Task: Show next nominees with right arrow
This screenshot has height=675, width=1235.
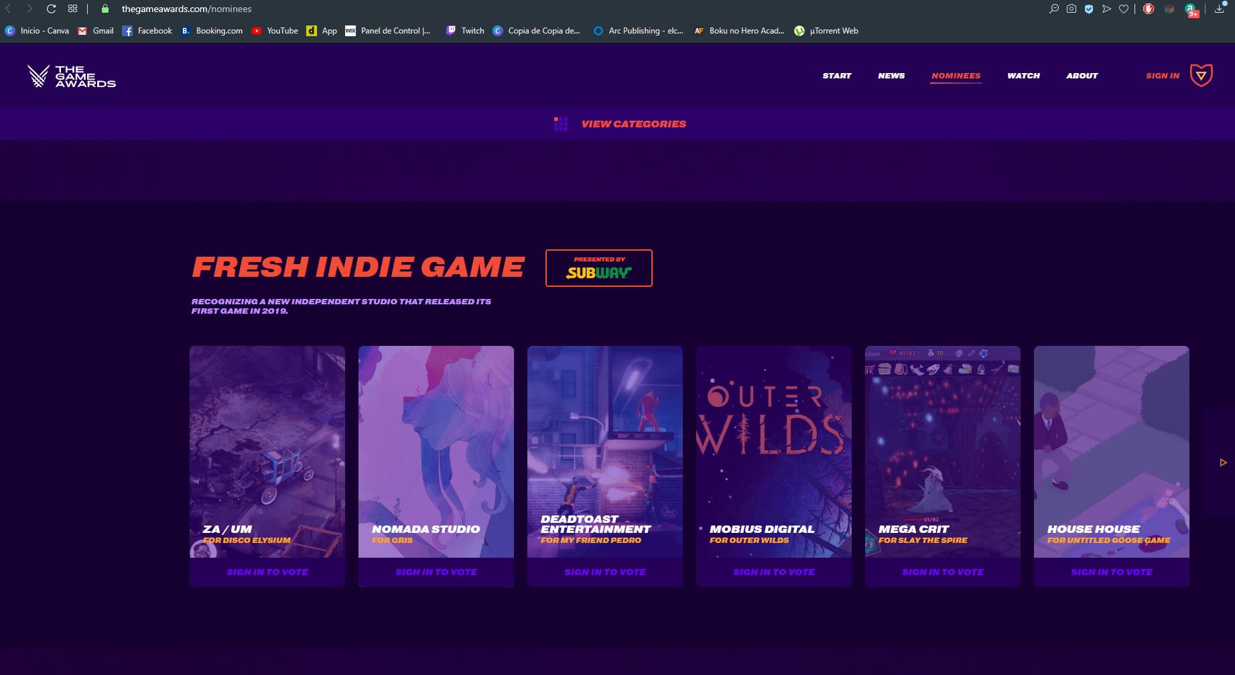Action: point(1223,463)
